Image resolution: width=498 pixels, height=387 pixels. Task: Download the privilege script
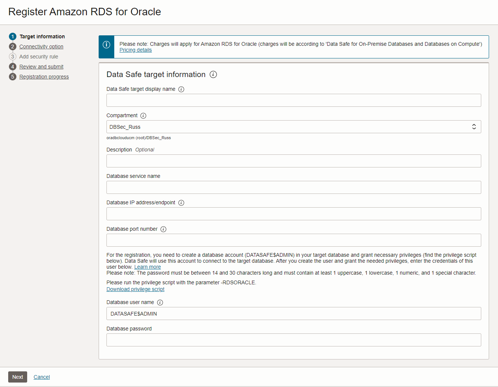click(135, 289)
